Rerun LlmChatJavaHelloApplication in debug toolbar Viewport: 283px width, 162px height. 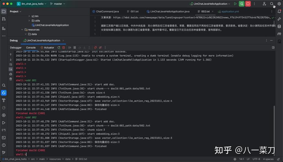click(59, 48)
